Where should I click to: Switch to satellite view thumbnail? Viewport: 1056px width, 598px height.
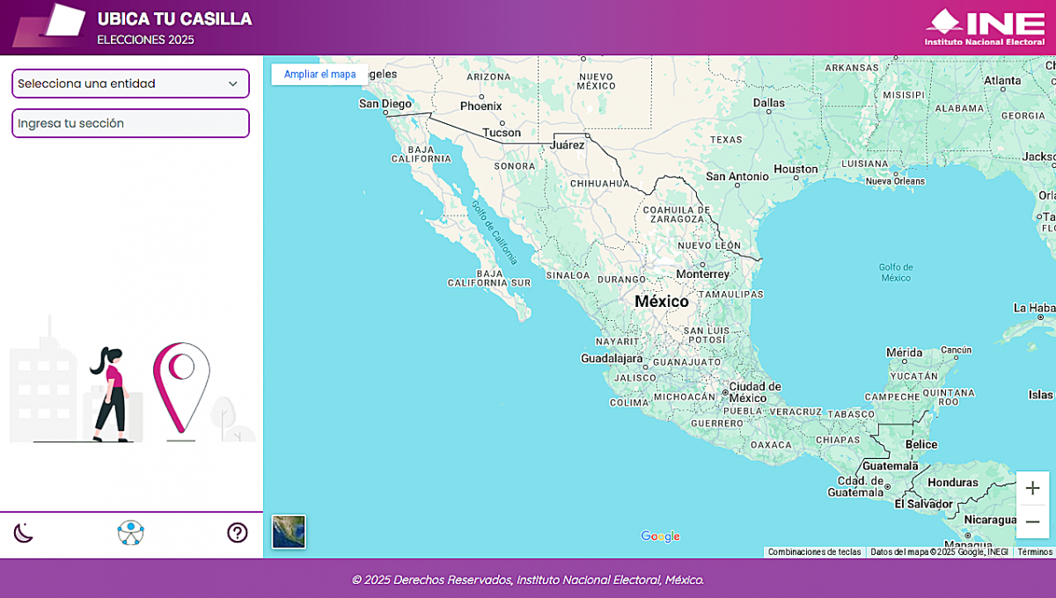coord(289,531)
